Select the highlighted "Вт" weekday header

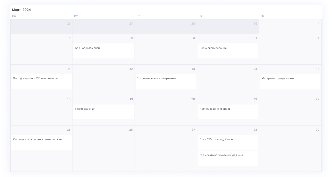pyautogui.click(x=76, y=16)
